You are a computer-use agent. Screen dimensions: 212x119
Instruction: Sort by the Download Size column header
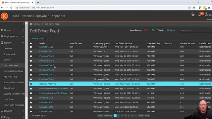153,43
